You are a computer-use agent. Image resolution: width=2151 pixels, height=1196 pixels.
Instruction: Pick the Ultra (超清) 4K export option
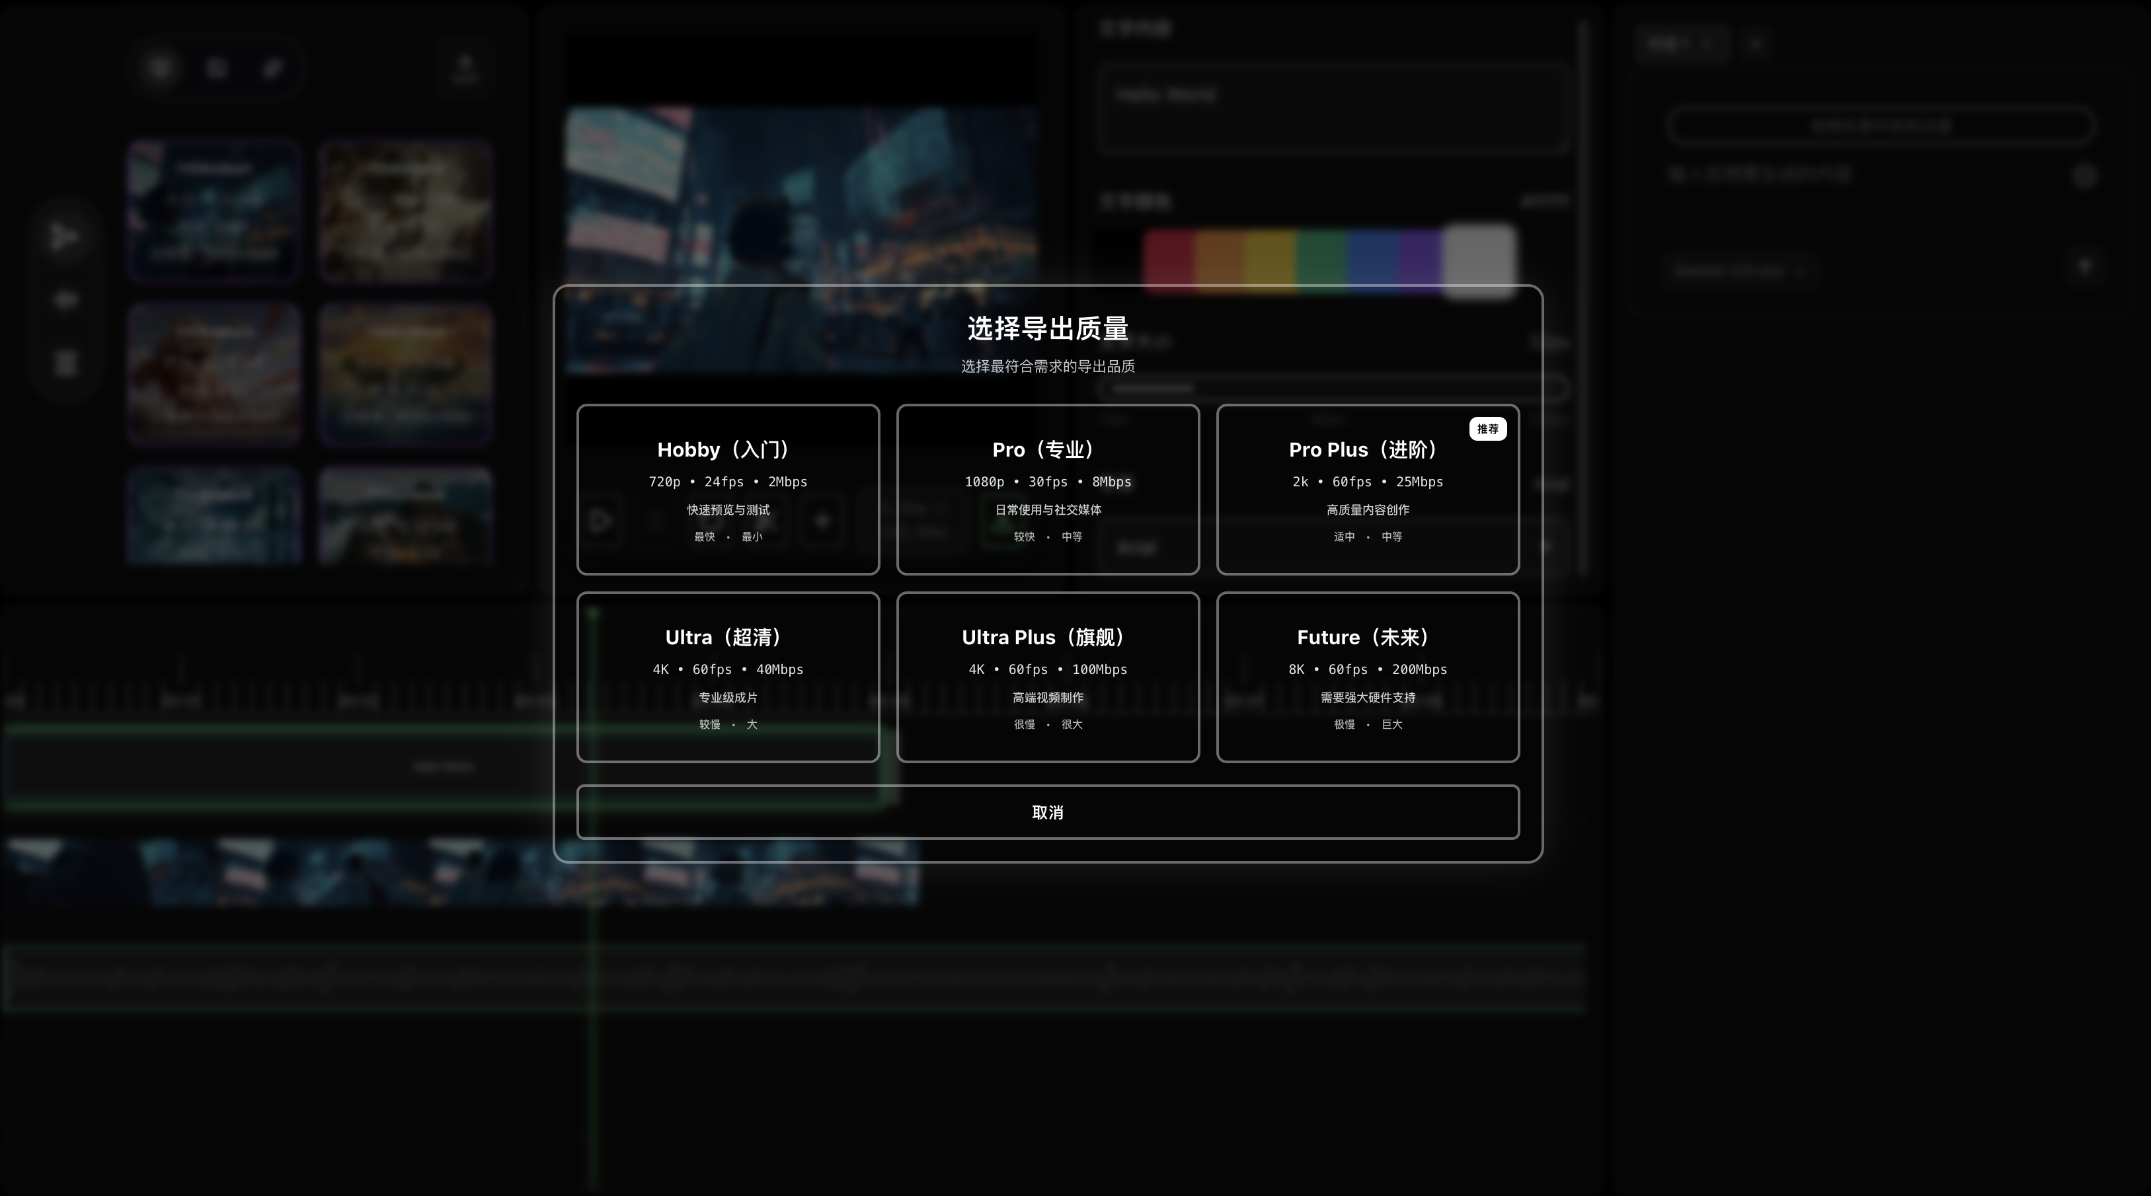pos(727,678)
